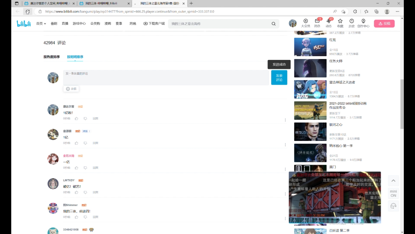Image resolution: width=415 pixels, height=234 pixels.
Task: Open the 大会员 icon
Action: [305, 23]
